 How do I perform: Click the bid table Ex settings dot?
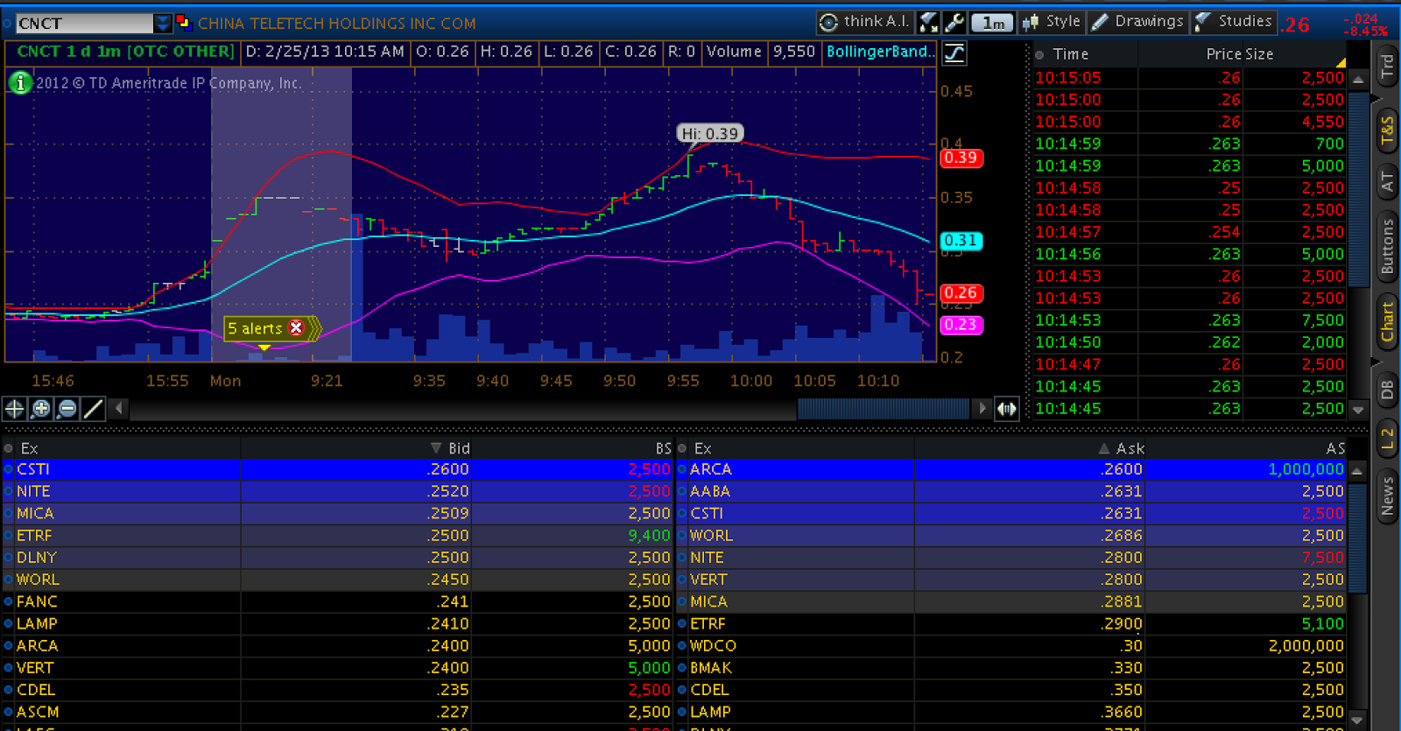[9, 448]
